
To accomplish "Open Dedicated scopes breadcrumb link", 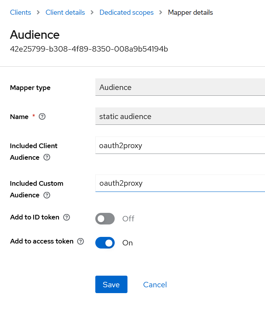I will (x=126, y=12).
